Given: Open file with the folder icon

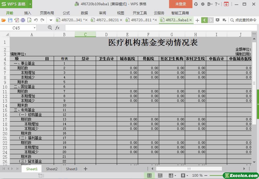Looking at the screenshot, I should click(4, 20).
